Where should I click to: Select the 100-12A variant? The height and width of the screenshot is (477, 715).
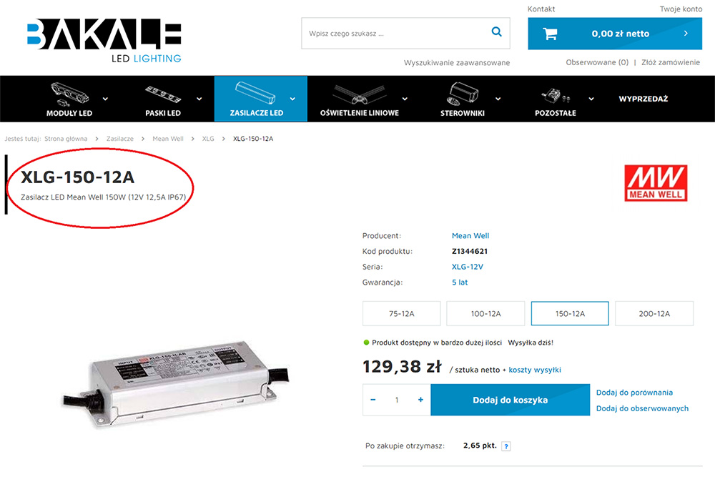485,314
